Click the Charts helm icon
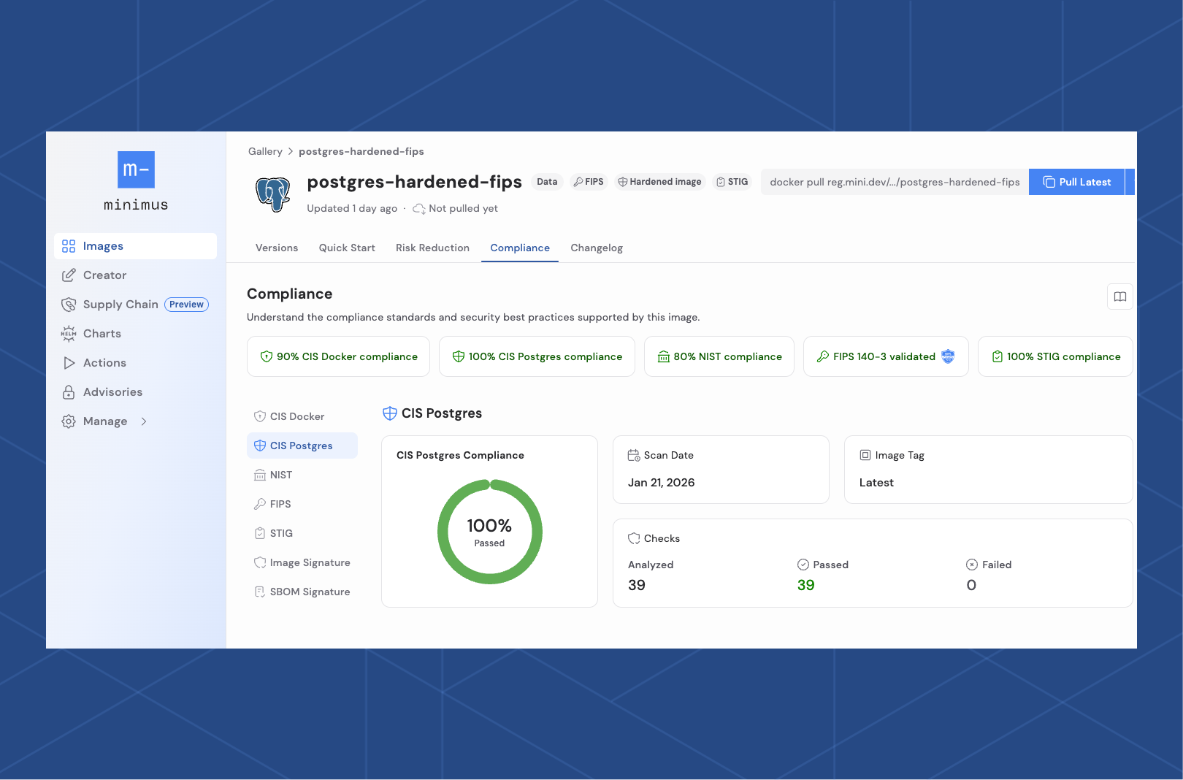Viewport: 1183px width, 780px height. 69,334
